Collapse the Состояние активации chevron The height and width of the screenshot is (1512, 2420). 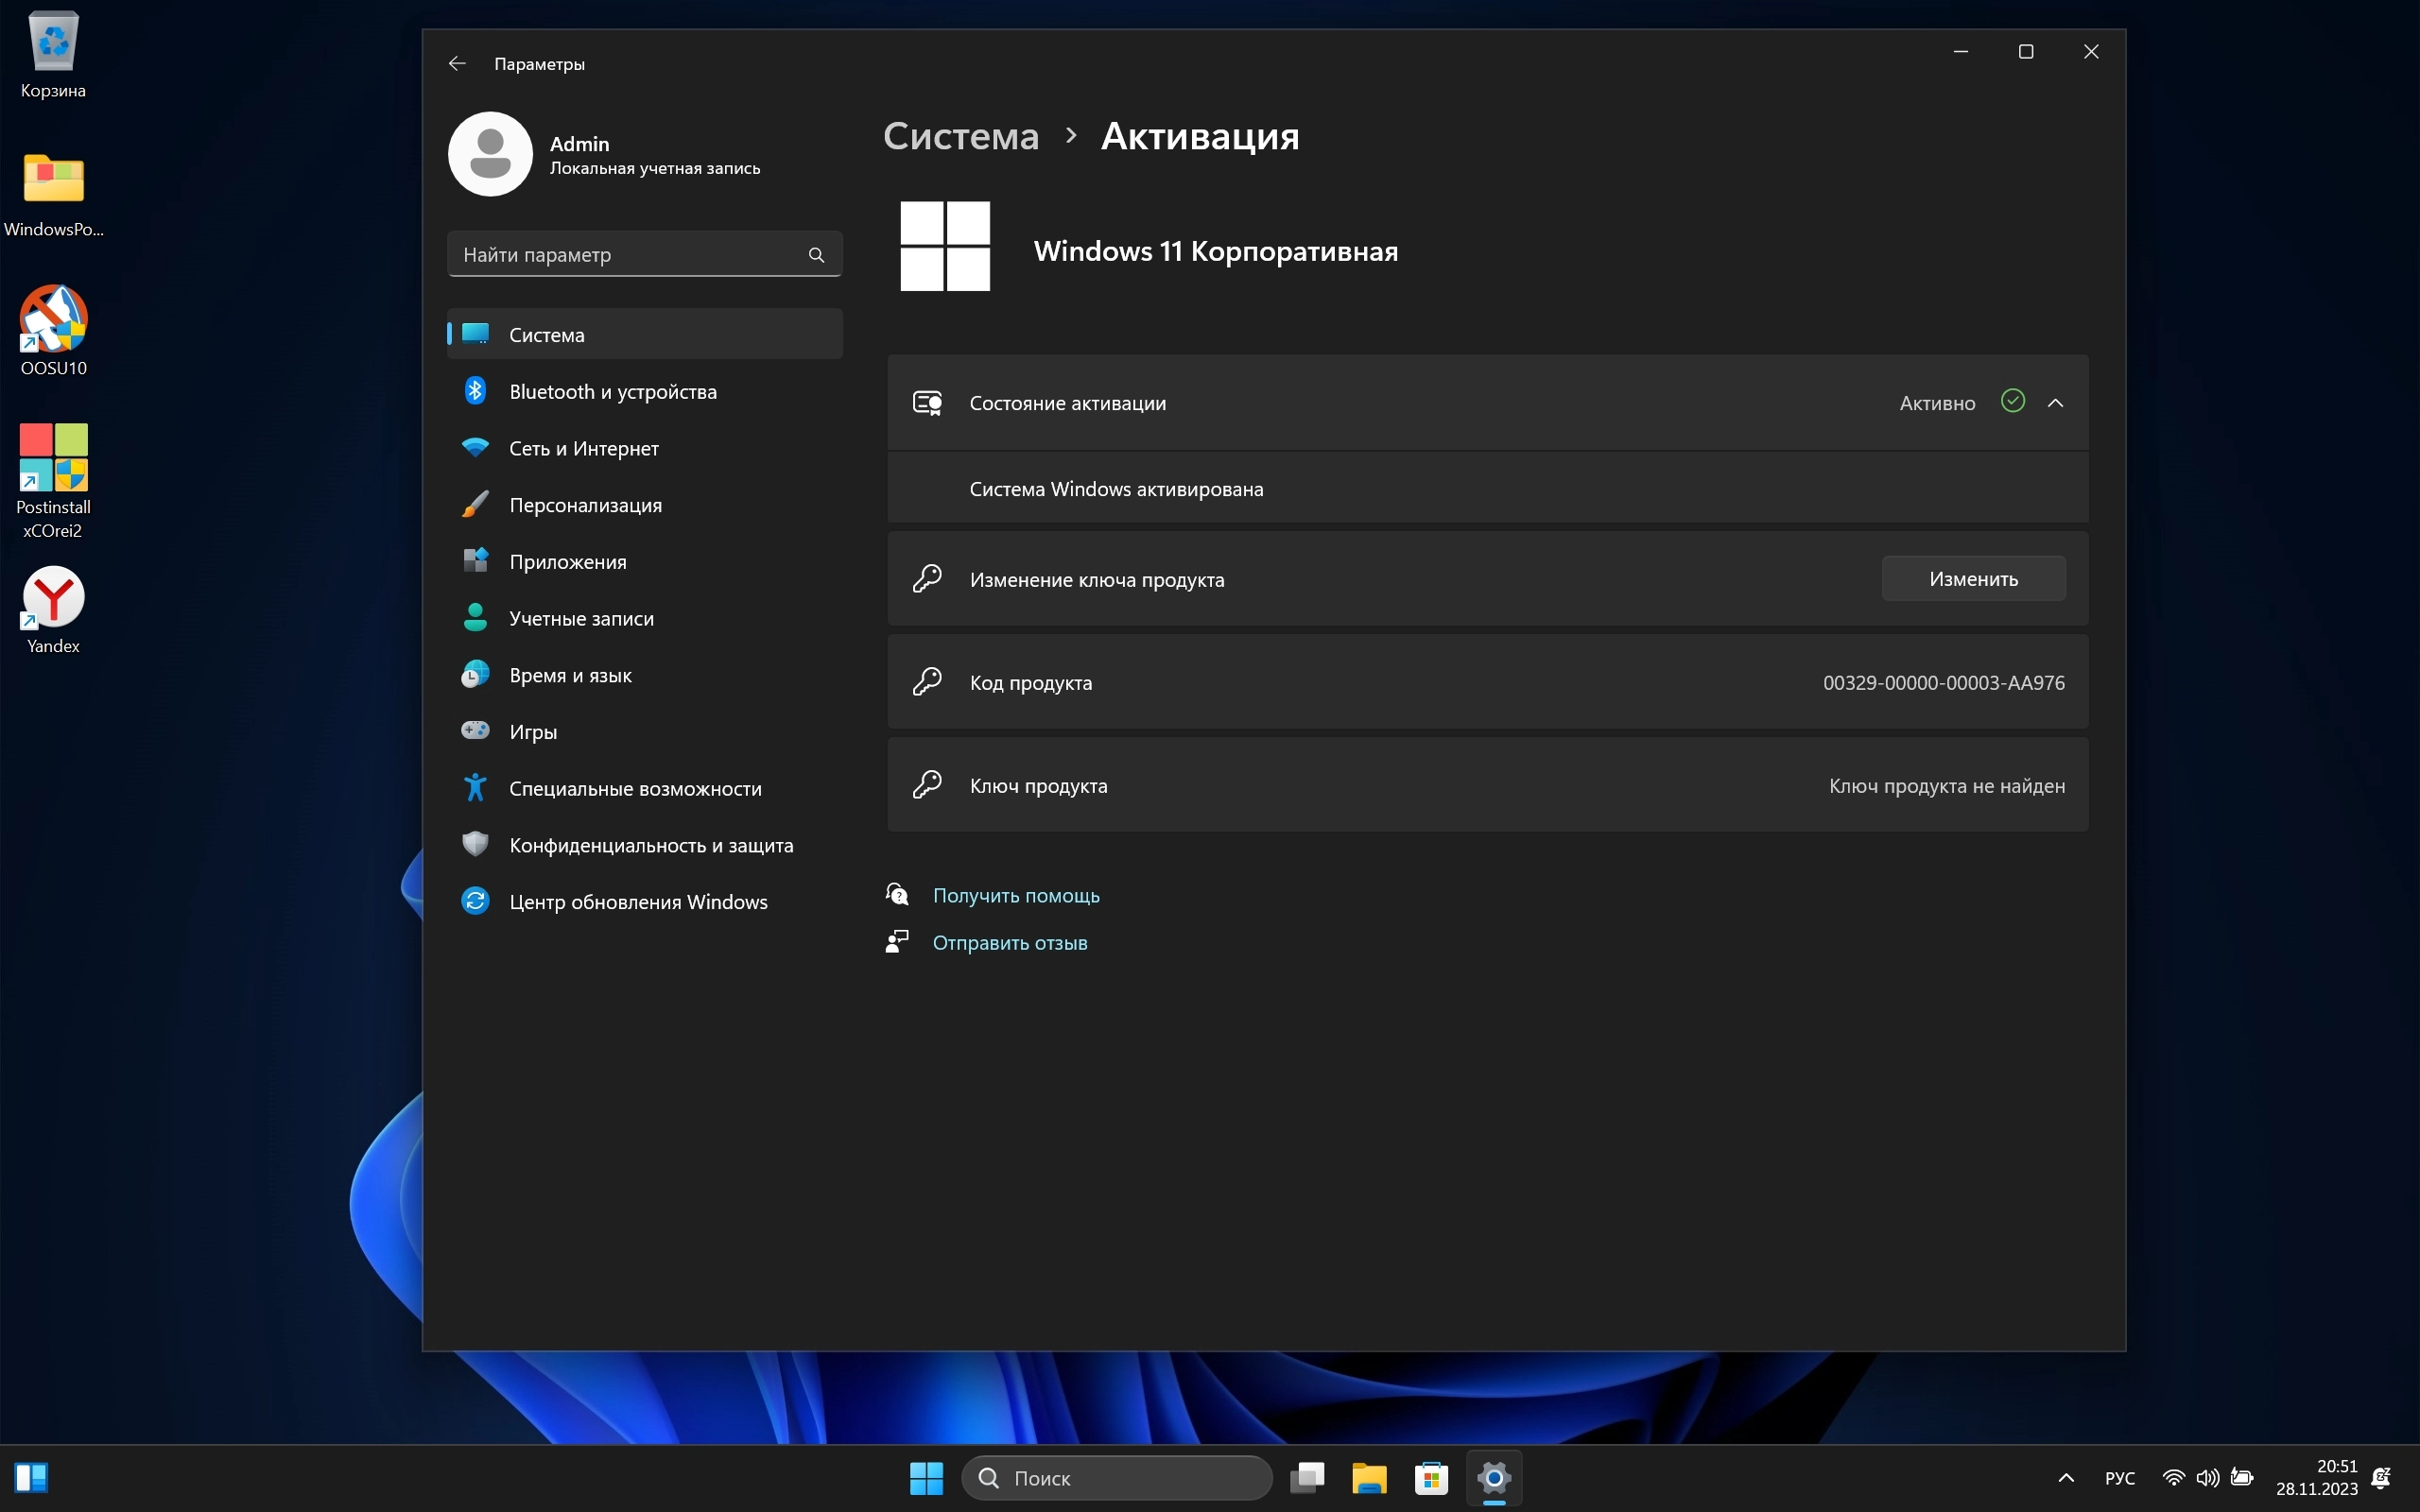pos(2055,403)
